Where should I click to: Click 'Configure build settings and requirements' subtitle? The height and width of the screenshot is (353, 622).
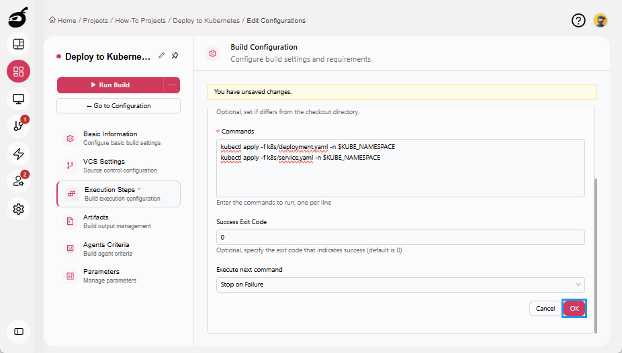point(301,59)
